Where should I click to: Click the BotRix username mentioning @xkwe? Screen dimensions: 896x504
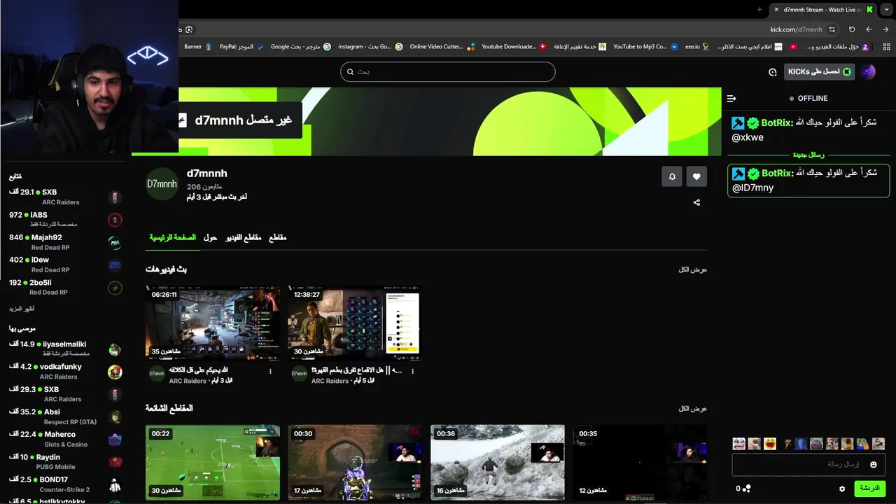pos(777,122)
